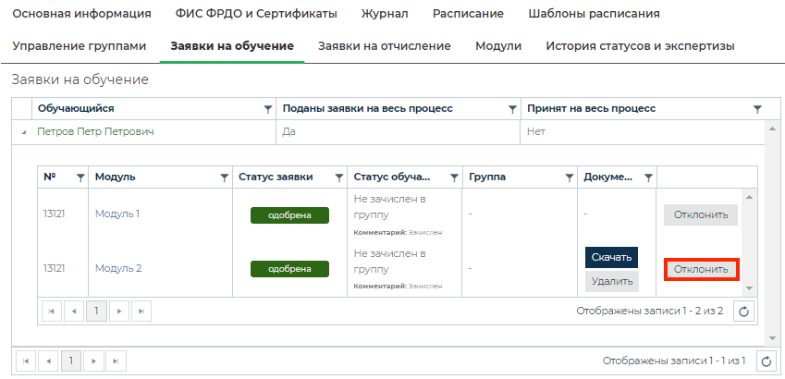The height and width of the screenshot is (379, 785).
Task: Click Скачать to download the document
Action: (x=611, y=258)
